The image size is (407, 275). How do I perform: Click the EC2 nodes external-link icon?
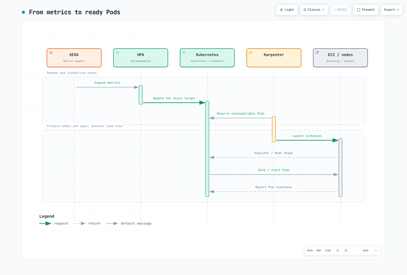pyautogui.click(x=317, y=52)
